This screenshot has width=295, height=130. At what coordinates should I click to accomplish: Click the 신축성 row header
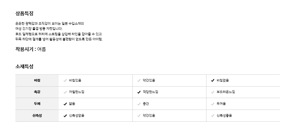point(37,116)
